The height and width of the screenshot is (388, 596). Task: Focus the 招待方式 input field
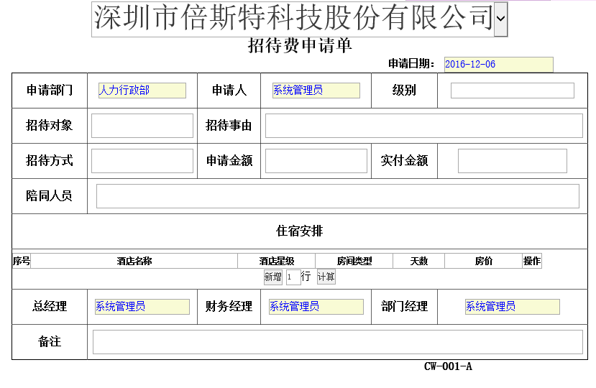point(142,161)
